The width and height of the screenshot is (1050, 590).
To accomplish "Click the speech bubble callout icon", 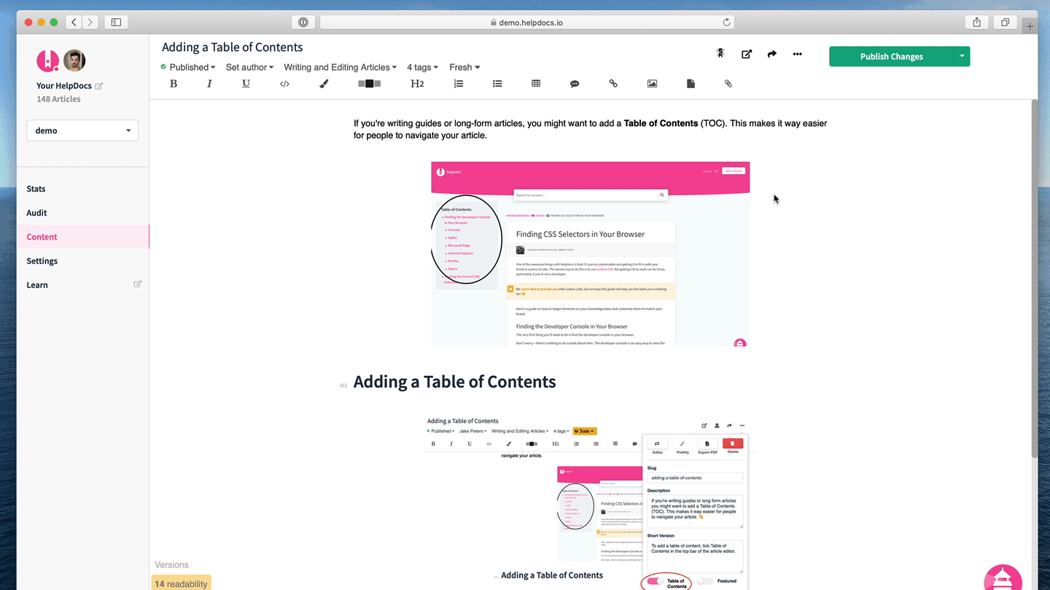I will pos(575,84).
